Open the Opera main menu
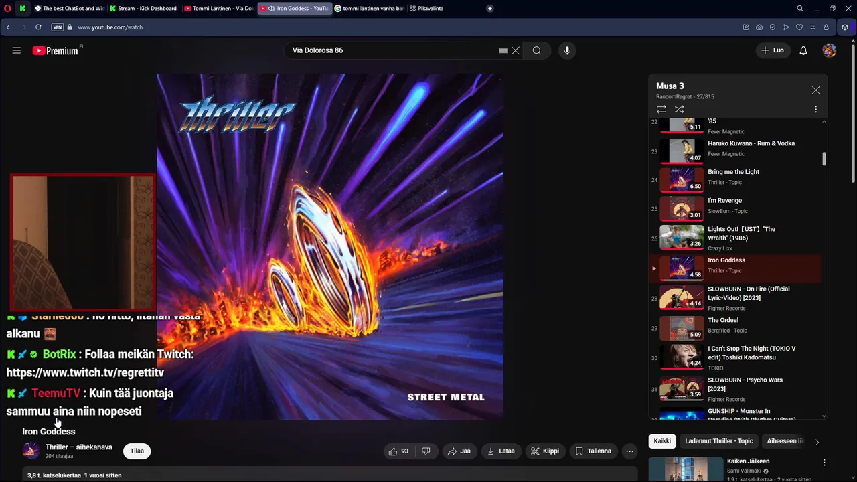 (x=7, y=9)
